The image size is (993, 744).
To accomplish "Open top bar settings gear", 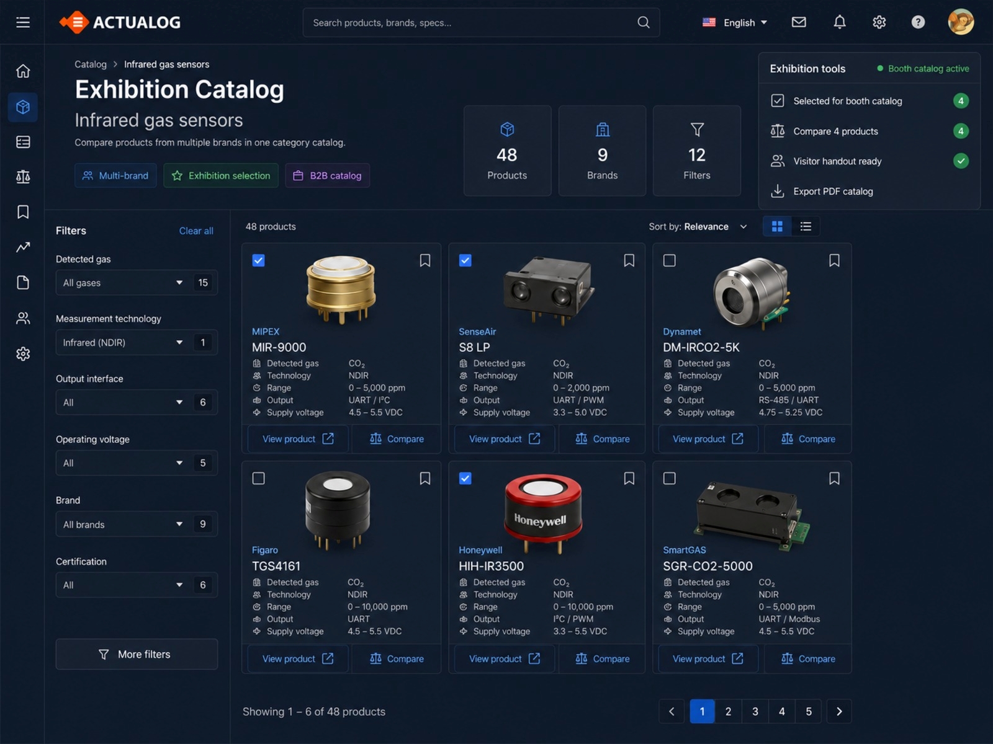I will [x=879, y=22].
